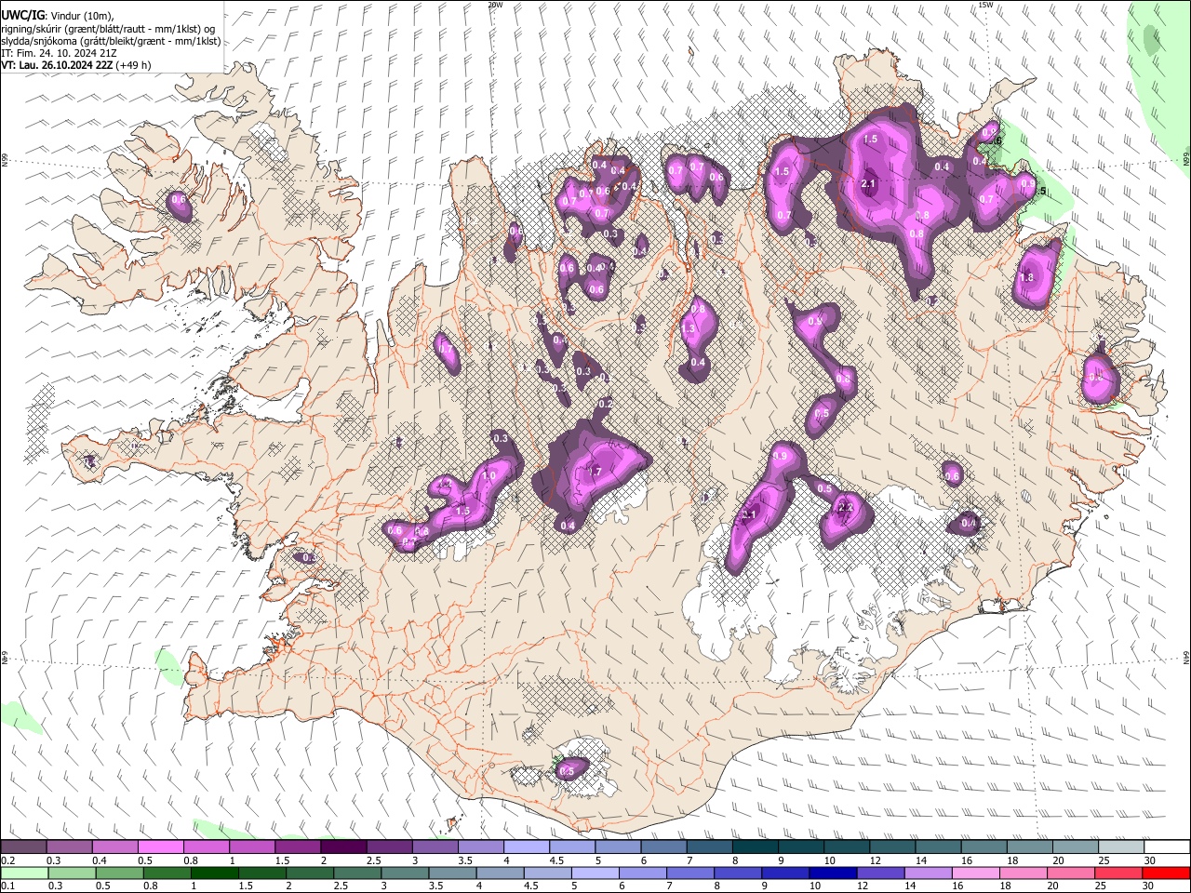Viewport: 1191px width, 893px height.
Task: Click the '1.3' snowfall value on the map
Action: pos(689,329)
